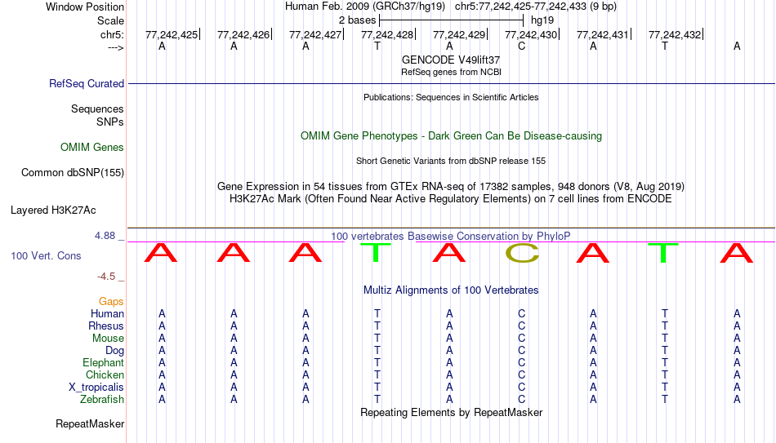Viewport: 776px width, 443px height.
Task: Click the Human species label
Action: click(x=107, y=313)
